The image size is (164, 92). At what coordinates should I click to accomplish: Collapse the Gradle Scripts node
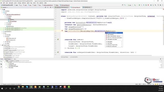click(x=1, y=45)
